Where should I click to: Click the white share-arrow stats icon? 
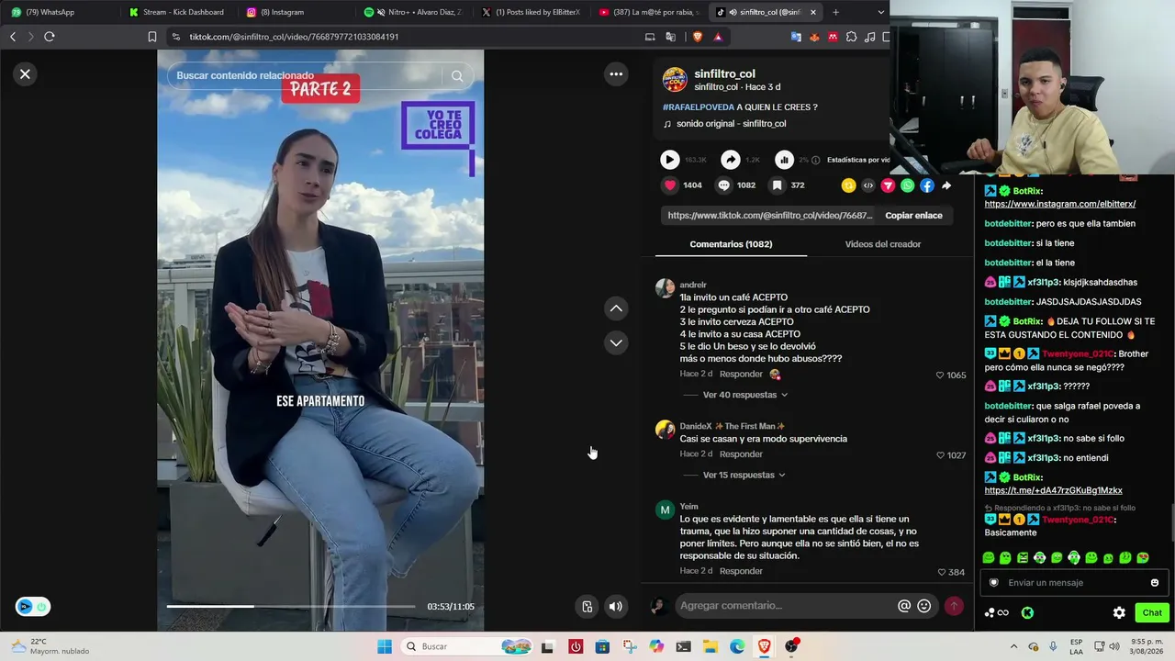click(x=730, y=160)
